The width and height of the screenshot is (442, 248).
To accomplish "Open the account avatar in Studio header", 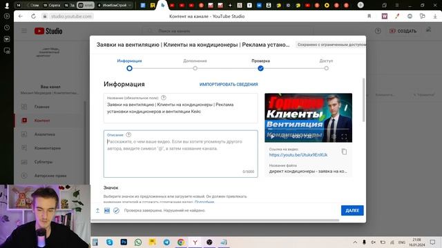I will pos(429,30).
